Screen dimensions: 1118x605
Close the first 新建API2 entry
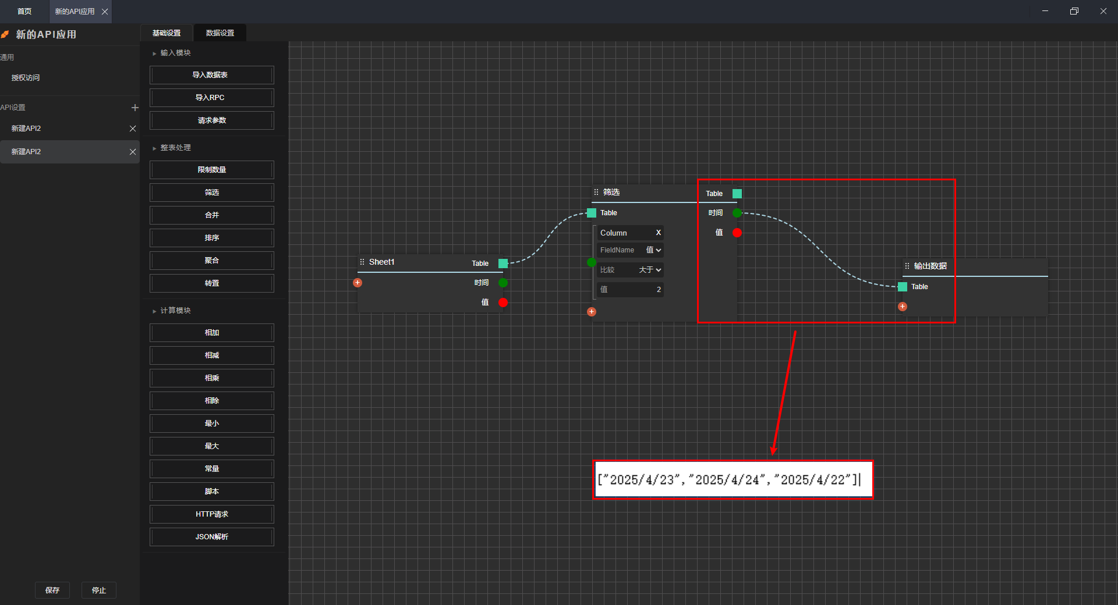(133, 129)
